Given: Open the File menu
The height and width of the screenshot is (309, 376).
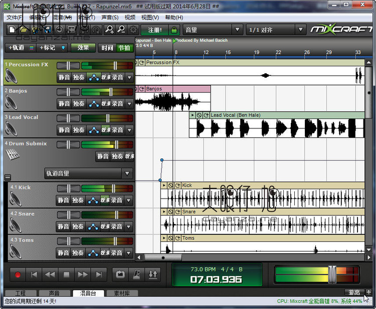Looking at the screenshot, I should point(15,17).
